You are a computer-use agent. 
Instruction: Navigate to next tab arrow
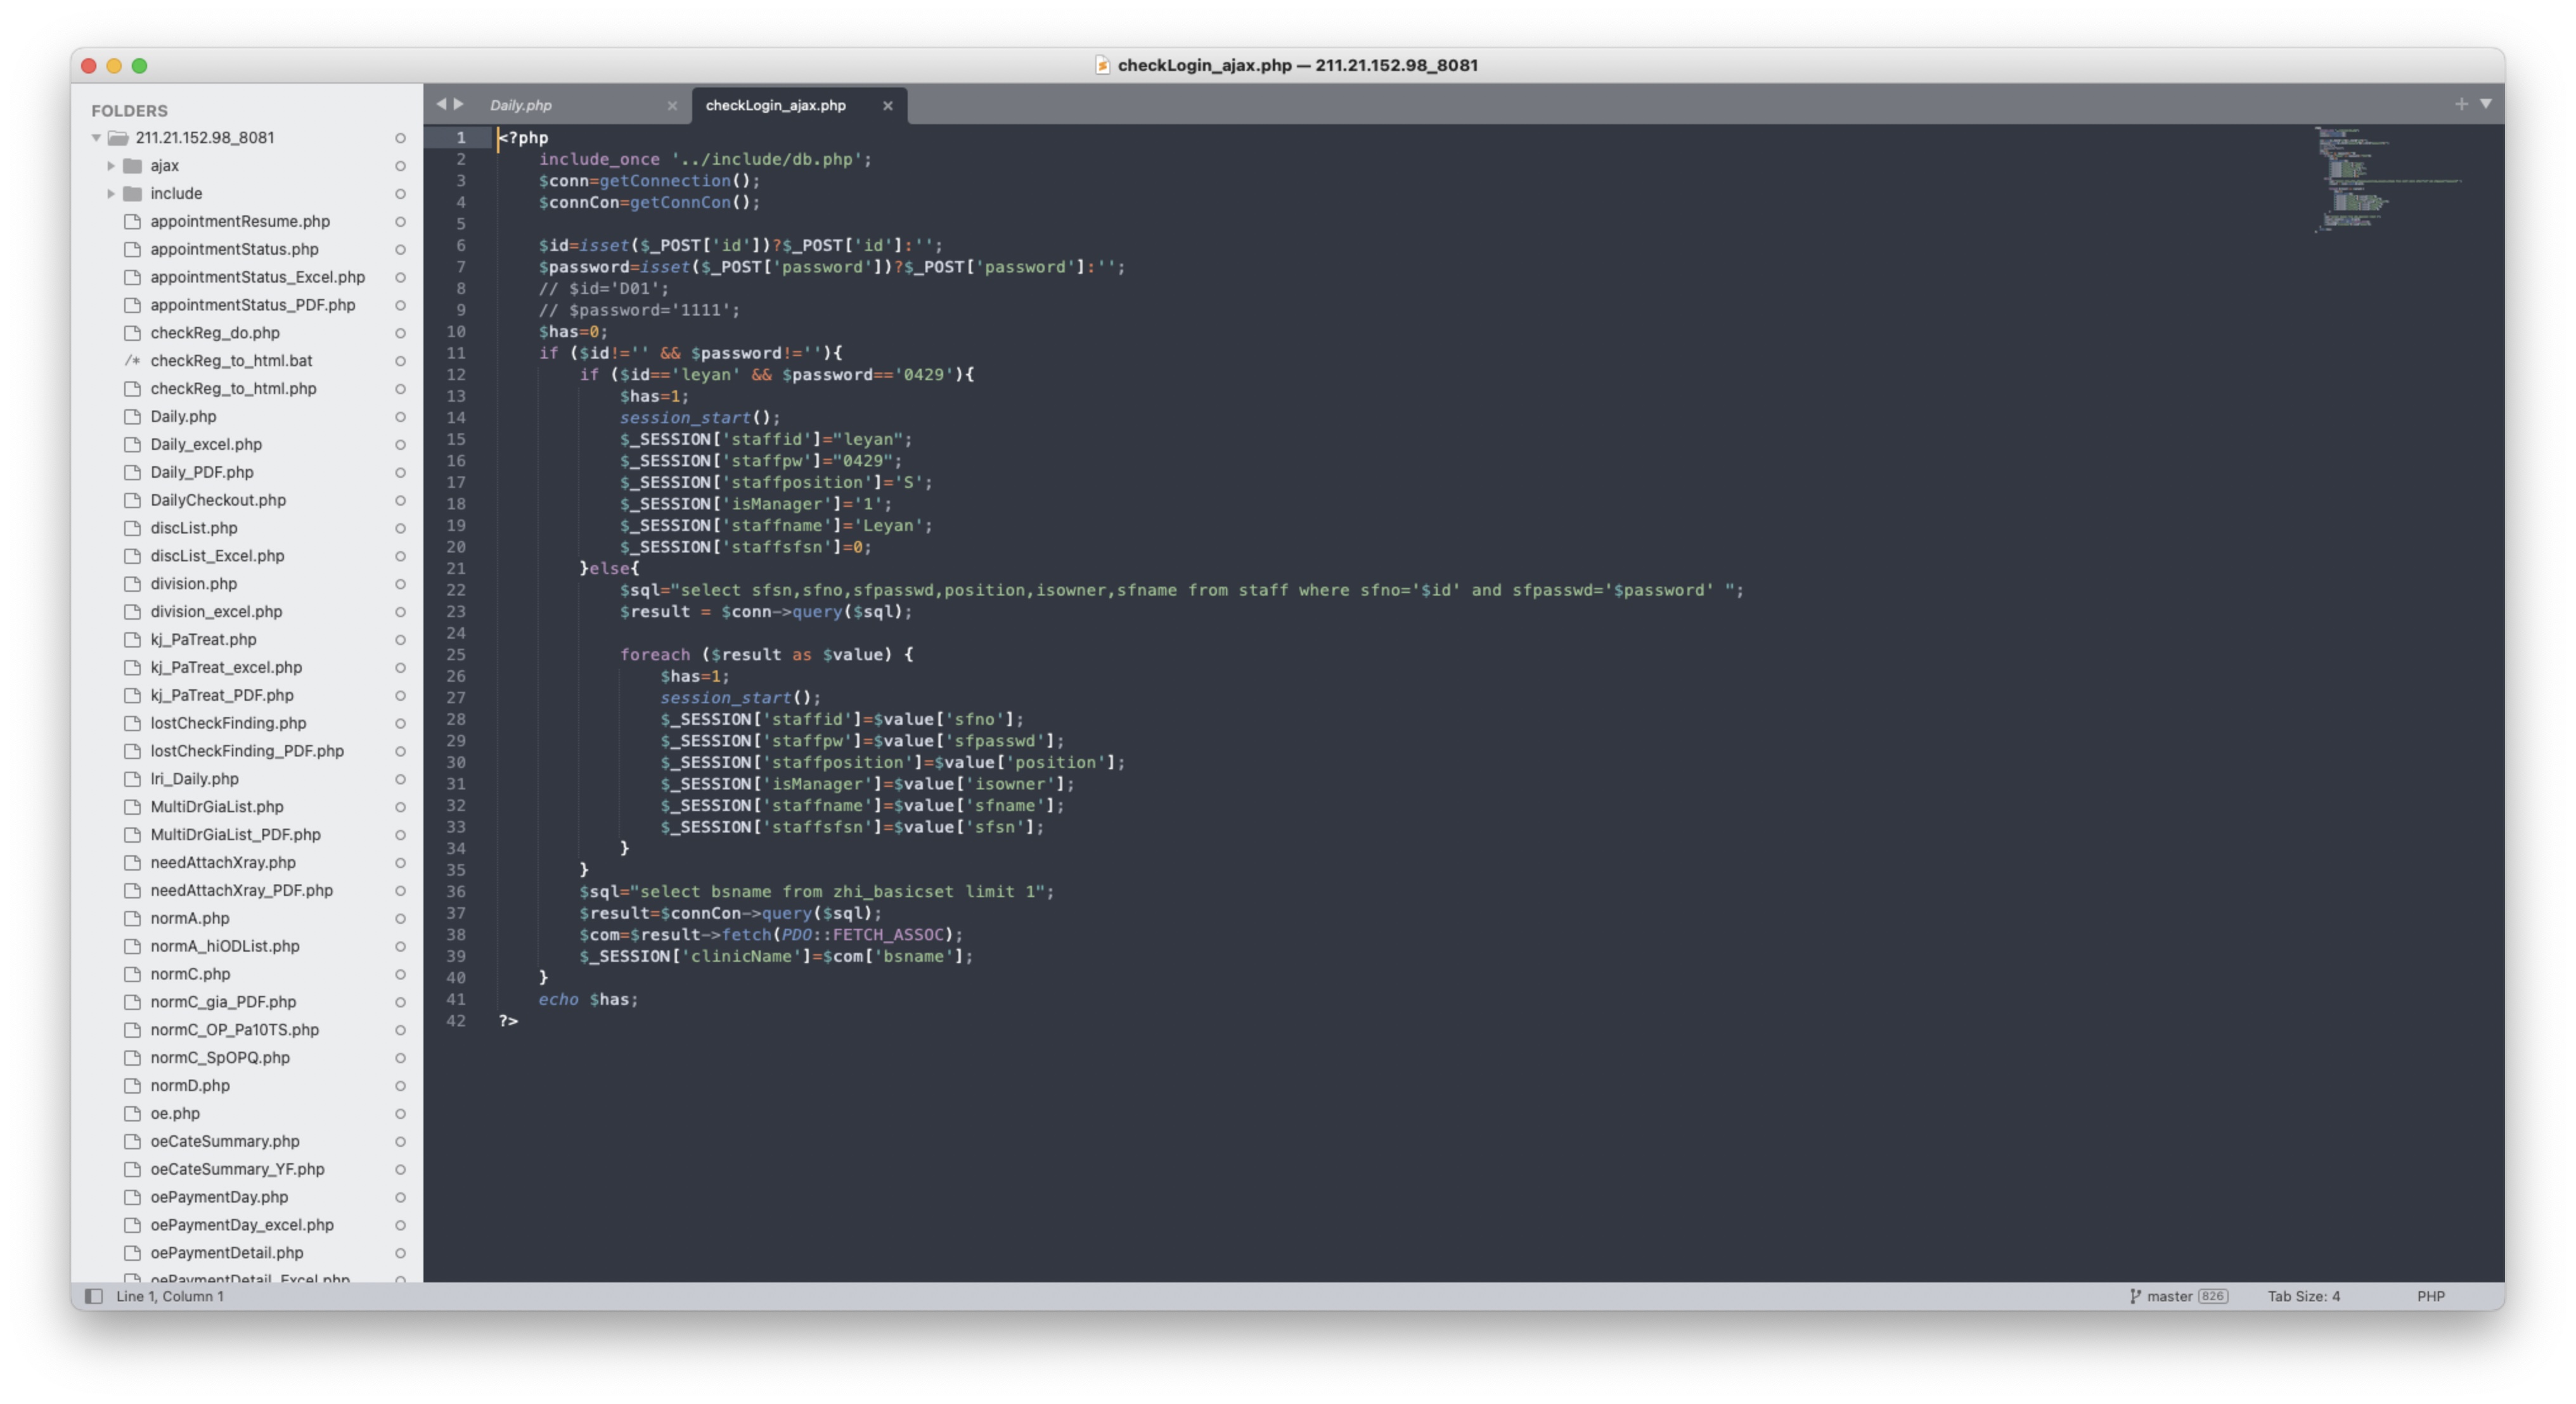pos(459,104)
